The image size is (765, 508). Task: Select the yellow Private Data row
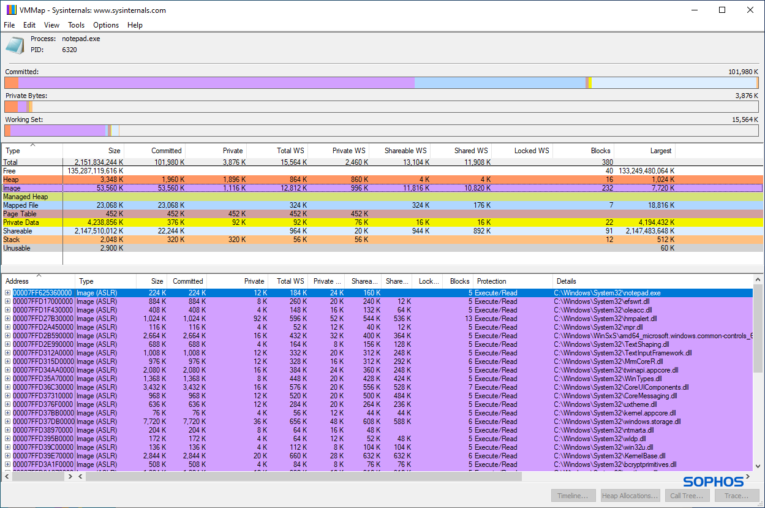(x=21, y=222)
